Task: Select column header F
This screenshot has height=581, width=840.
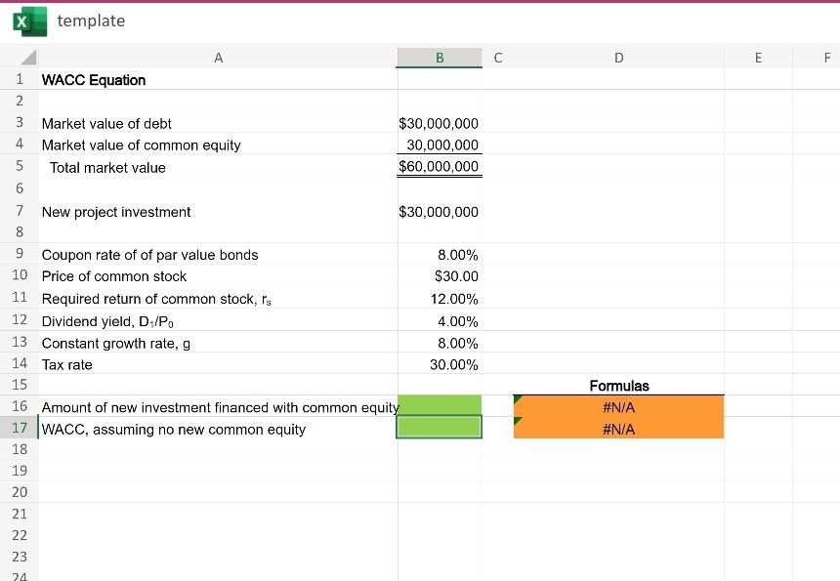Action: (x=825, y=58)
